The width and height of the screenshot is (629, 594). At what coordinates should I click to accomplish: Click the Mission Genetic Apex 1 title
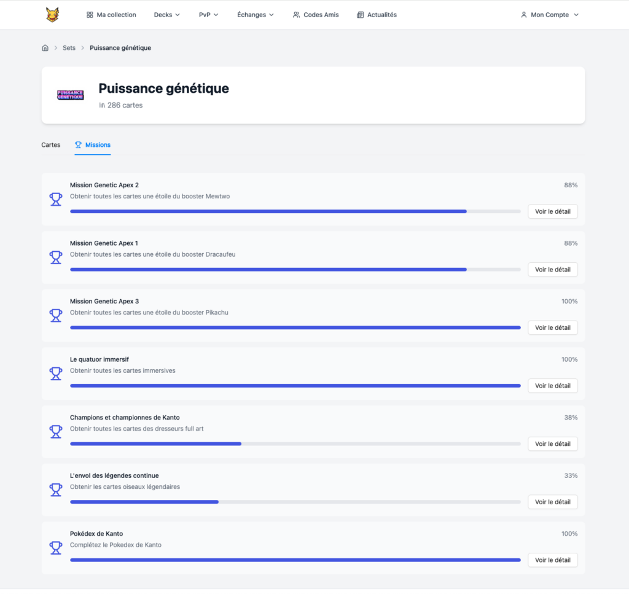(x=104, y=243)
